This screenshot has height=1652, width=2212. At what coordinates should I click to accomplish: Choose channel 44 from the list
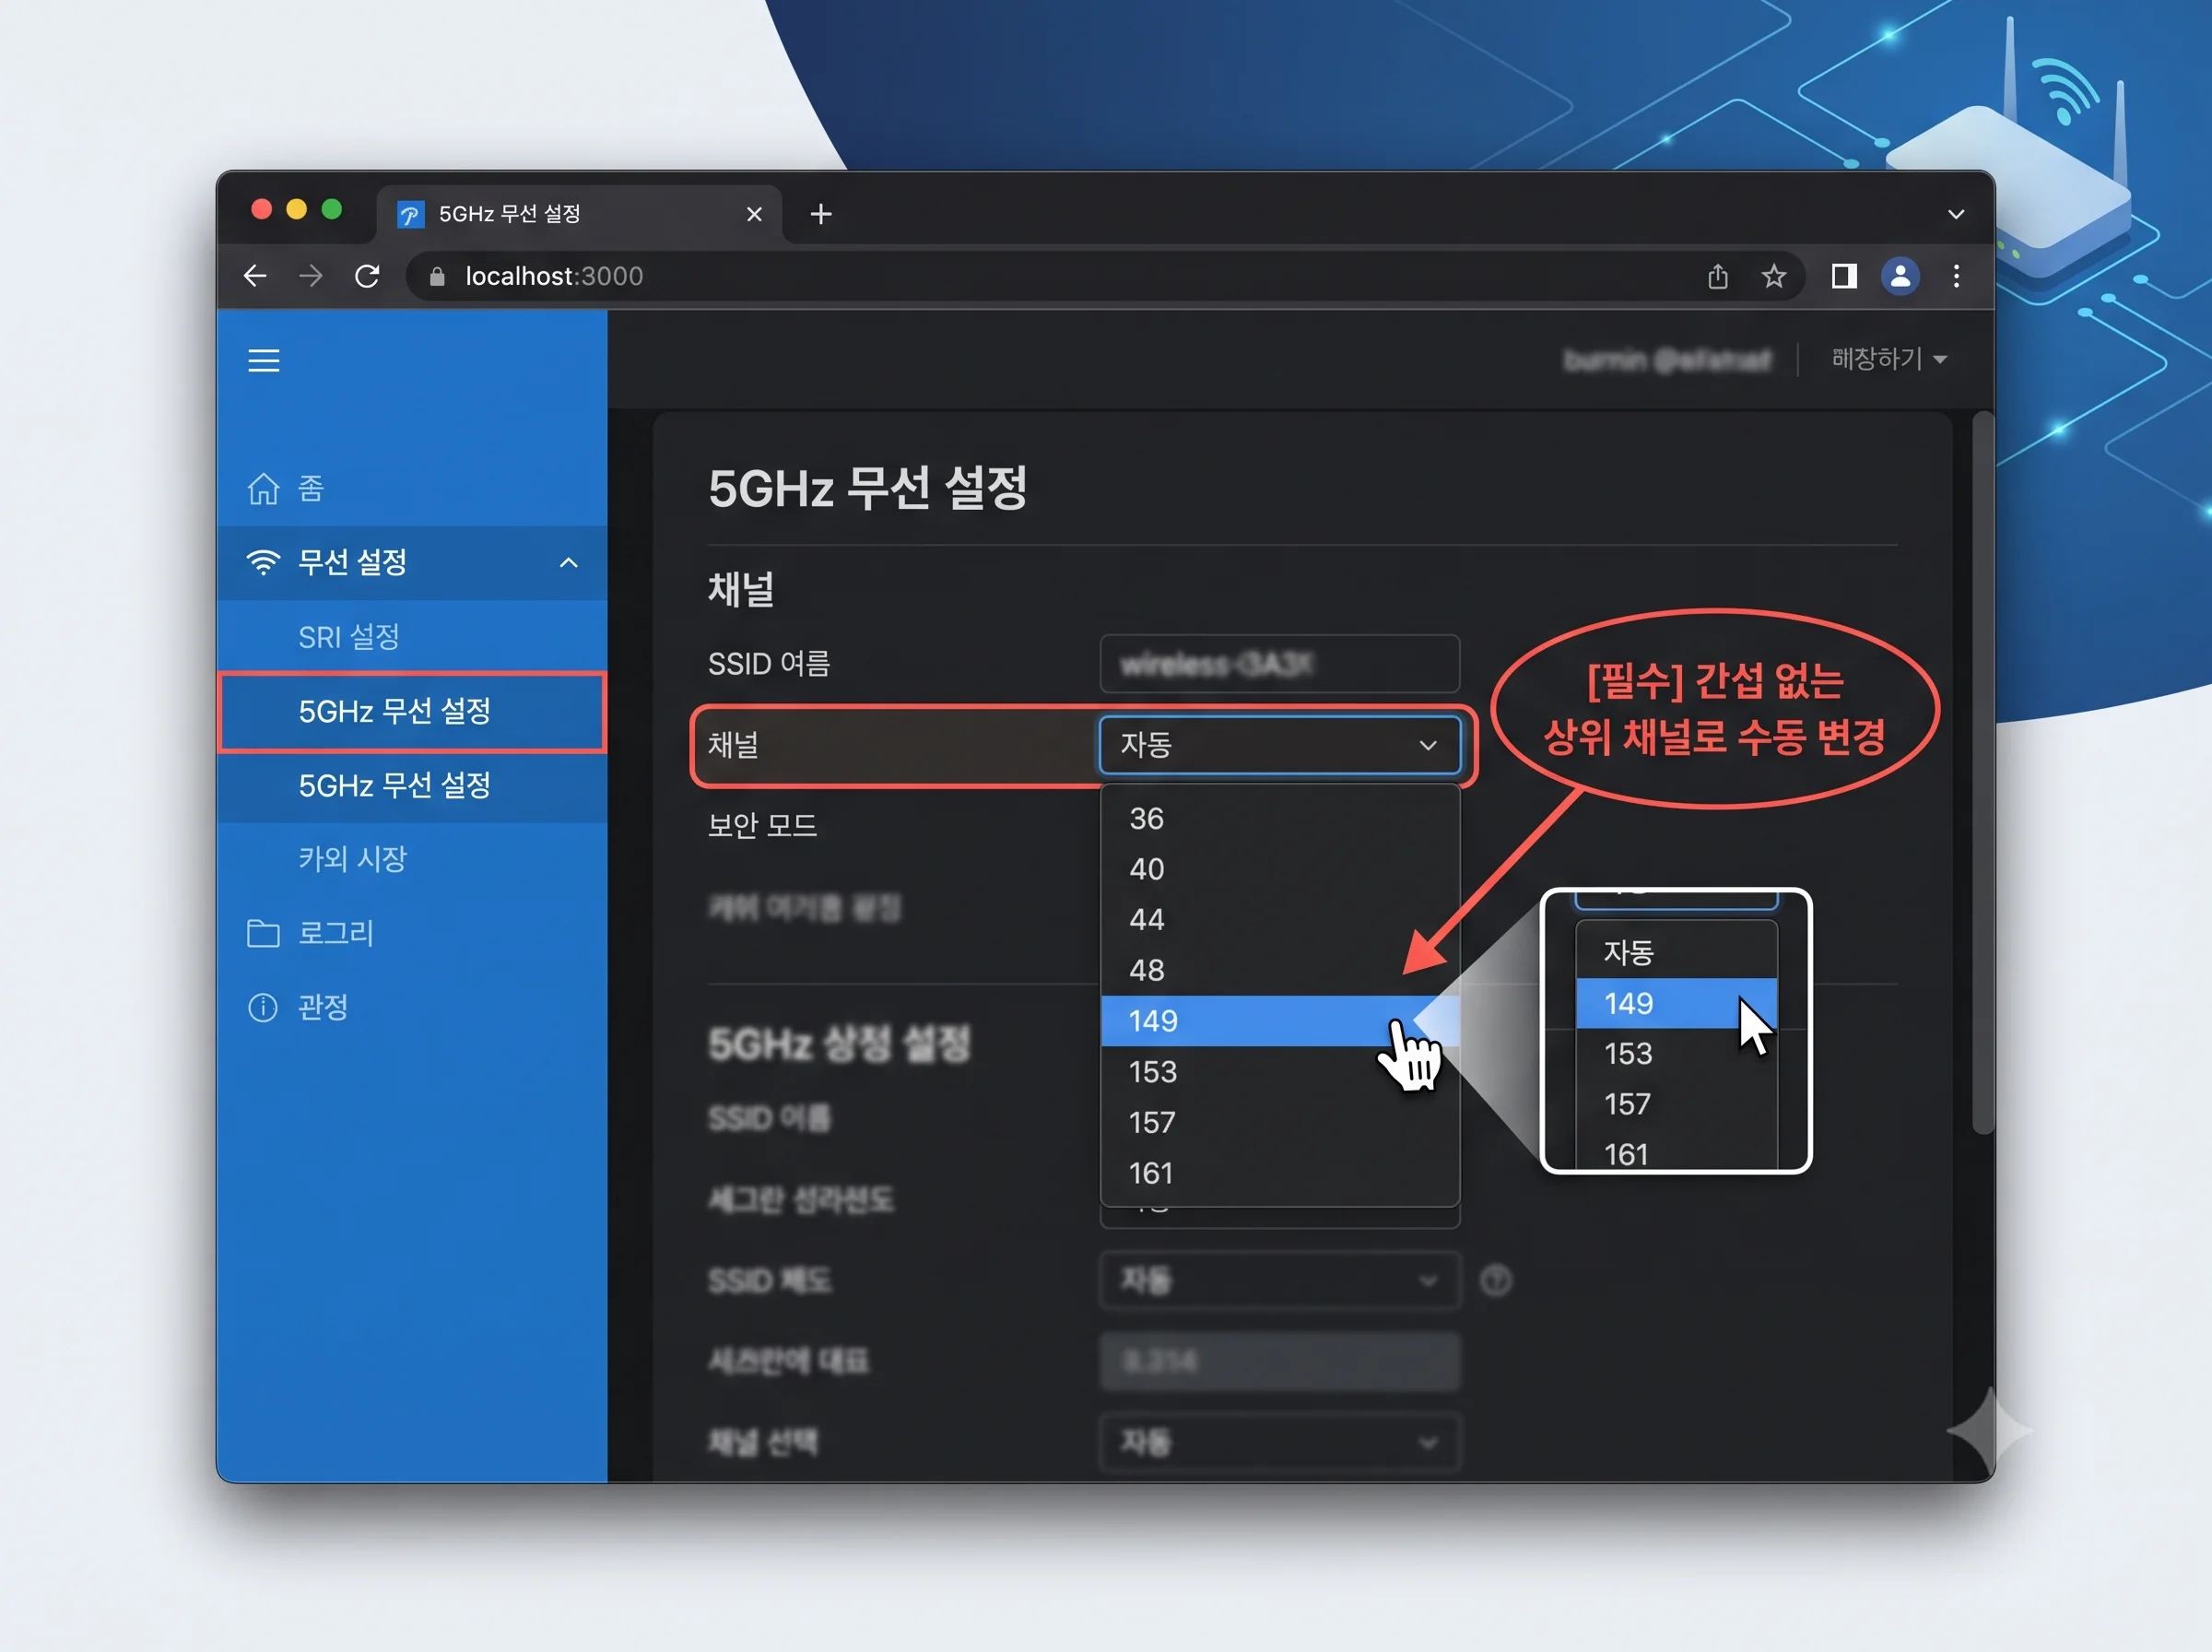[1279, 920]
